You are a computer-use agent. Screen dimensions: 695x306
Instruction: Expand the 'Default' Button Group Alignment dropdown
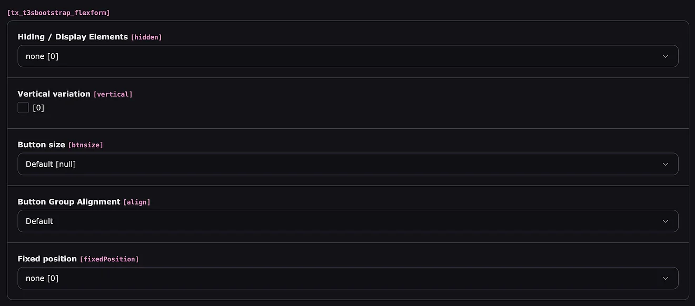(x=337, y=221)
